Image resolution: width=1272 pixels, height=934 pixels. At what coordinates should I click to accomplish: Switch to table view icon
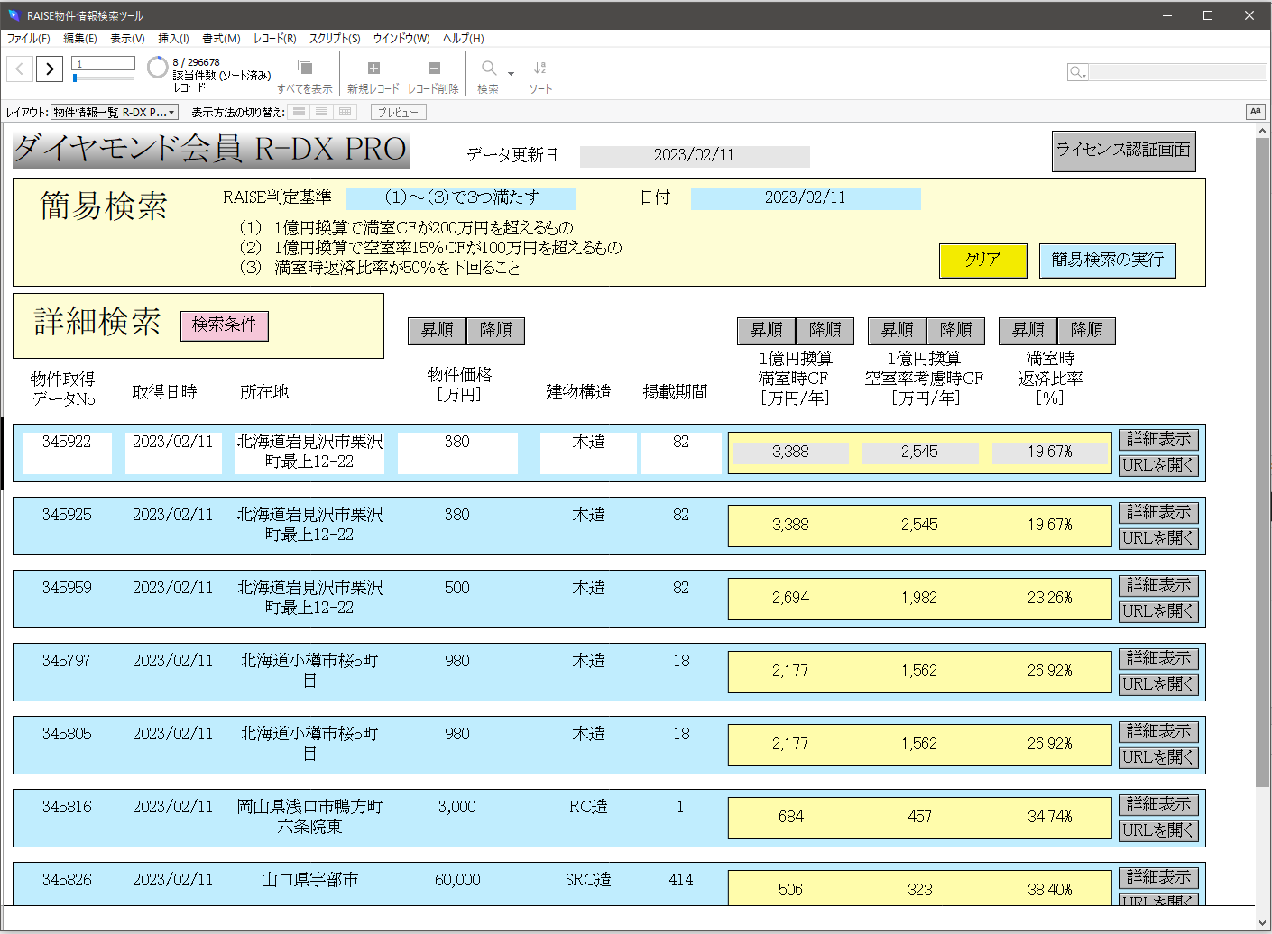tap(345, 112)
